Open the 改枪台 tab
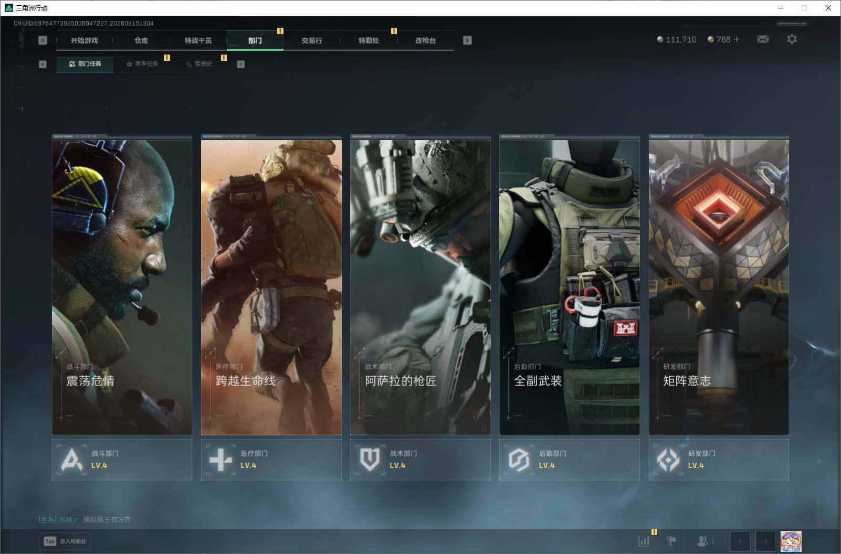This screenshot has width=841, height=554. (x=425, y=40)
